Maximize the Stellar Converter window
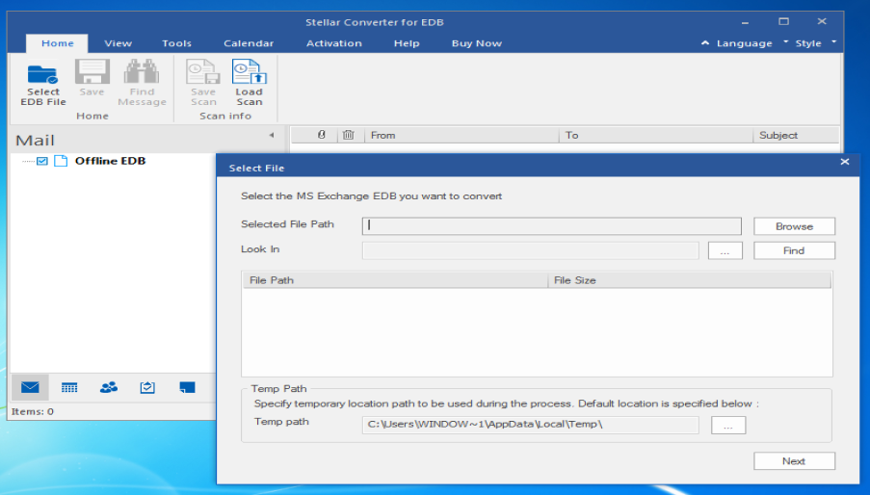This screenshot has height=495, width=870. coord(783,21)
